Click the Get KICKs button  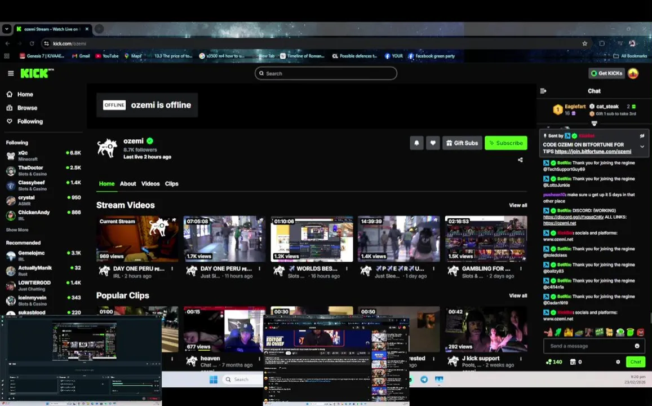pyautogui.click(x=607, y=73)
